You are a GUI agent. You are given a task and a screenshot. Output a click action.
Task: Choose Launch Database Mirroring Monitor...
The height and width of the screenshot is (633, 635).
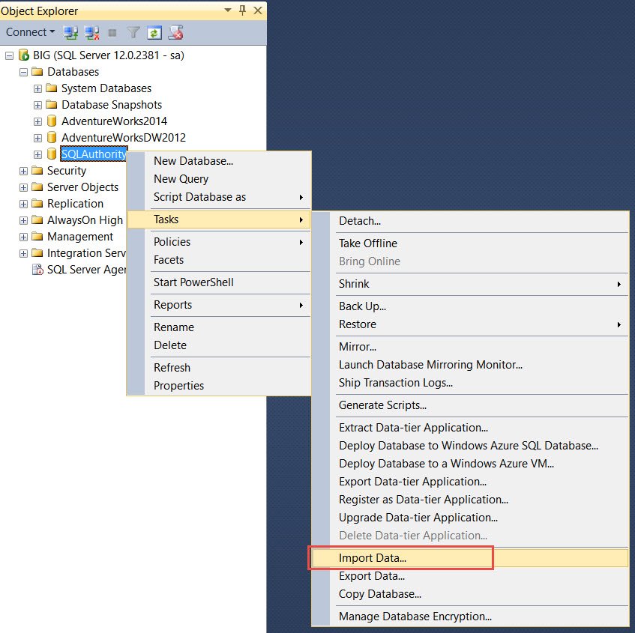click(470, 364)
